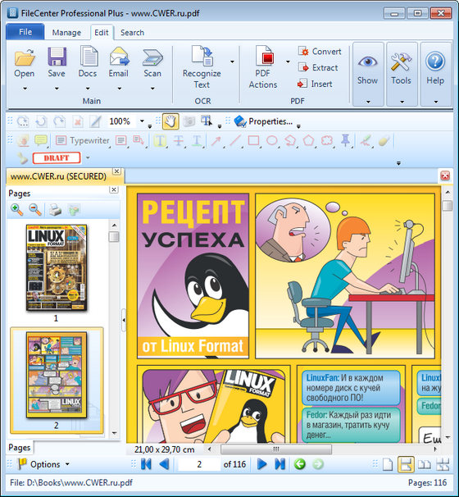The height and width of the screenshot is (497, 459).
Task: Toggle the continuous page layout mode
Action: point(406,465)
